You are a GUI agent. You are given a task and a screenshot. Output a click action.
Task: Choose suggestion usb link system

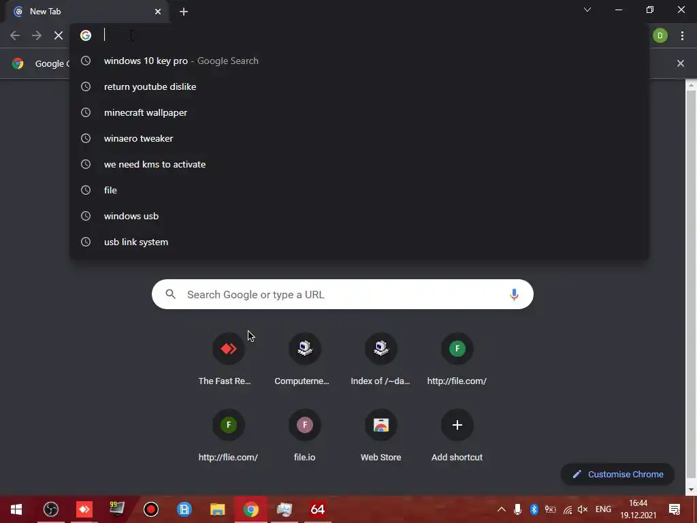point(359,242)
